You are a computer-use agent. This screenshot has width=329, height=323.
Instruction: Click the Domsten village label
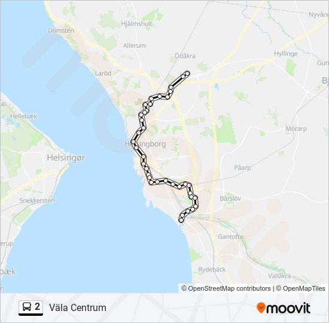coord(61,31)
